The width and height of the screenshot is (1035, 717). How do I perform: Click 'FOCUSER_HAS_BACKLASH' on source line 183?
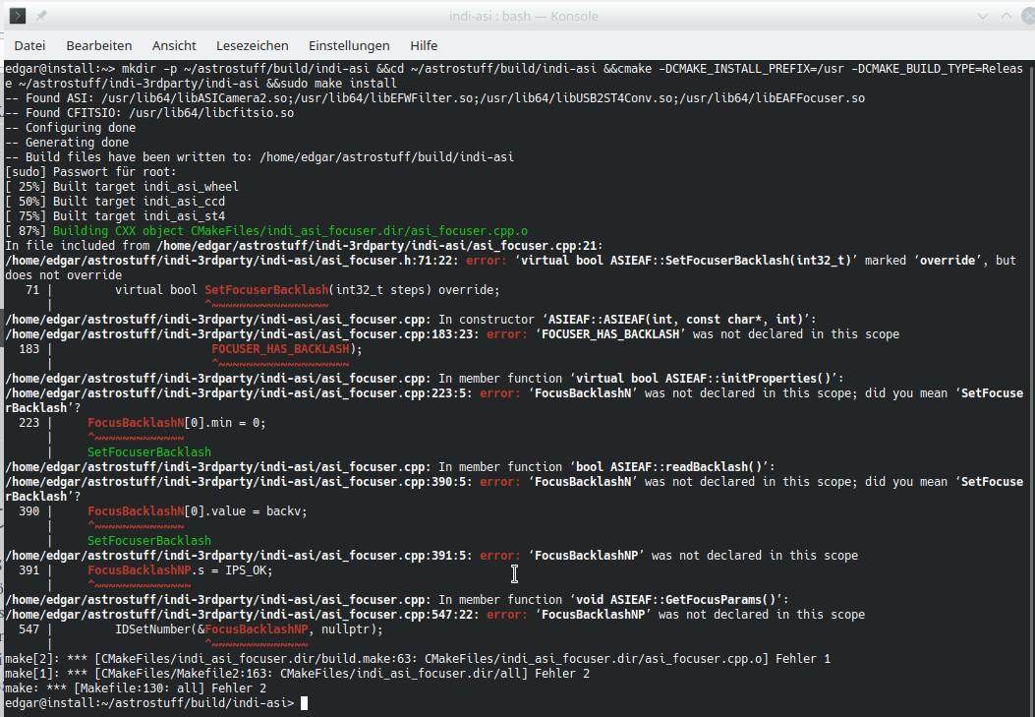click(285, 349)
